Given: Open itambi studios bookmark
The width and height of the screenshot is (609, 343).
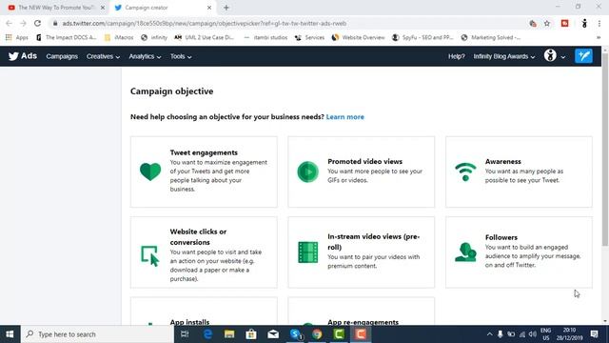Looking at the screenshot, I should click(265, 37).
